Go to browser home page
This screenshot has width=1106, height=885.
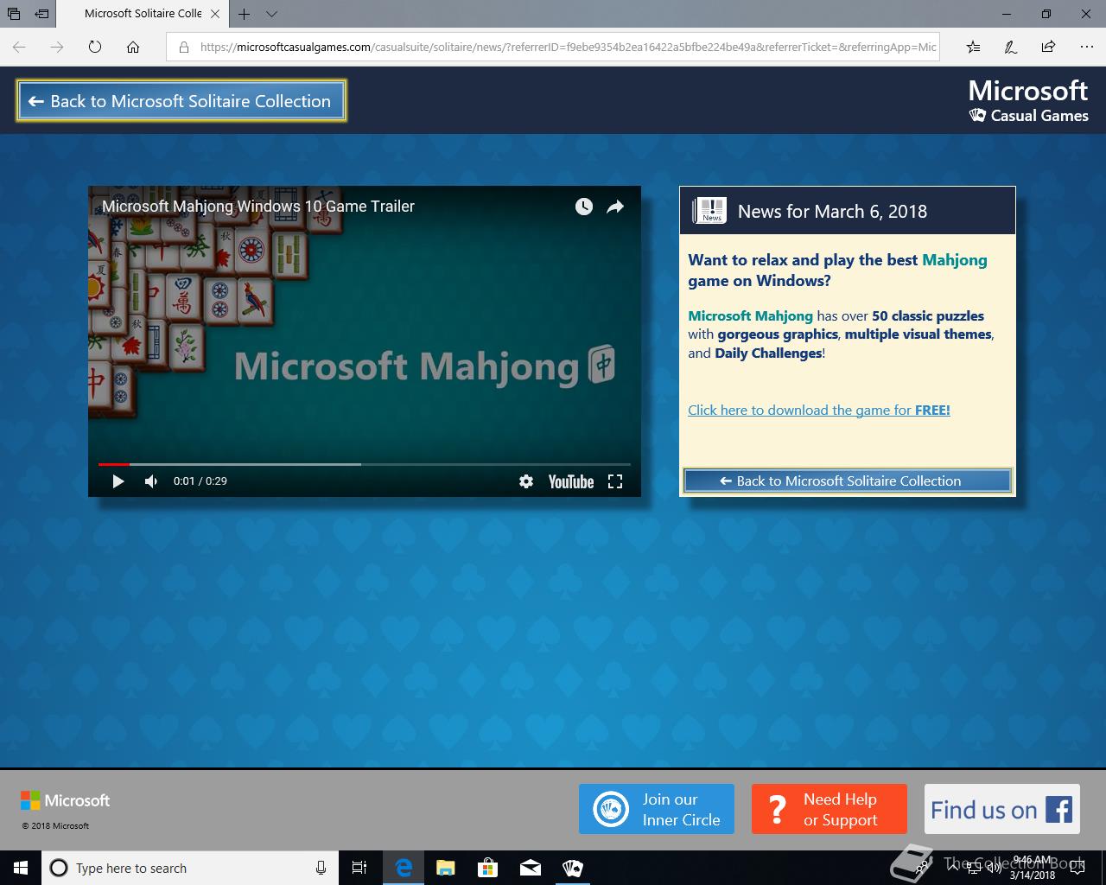(x=133, y=47)
